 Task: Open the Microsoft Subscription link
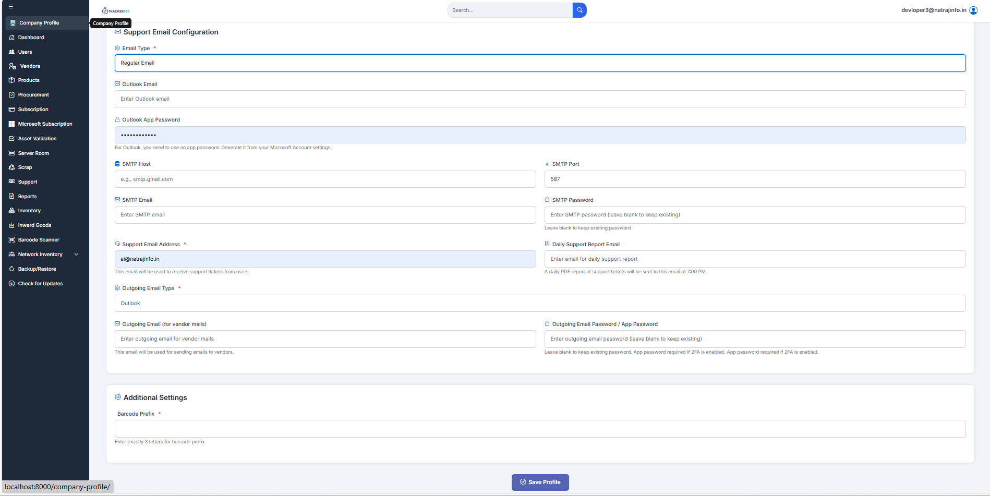(45, 124)
